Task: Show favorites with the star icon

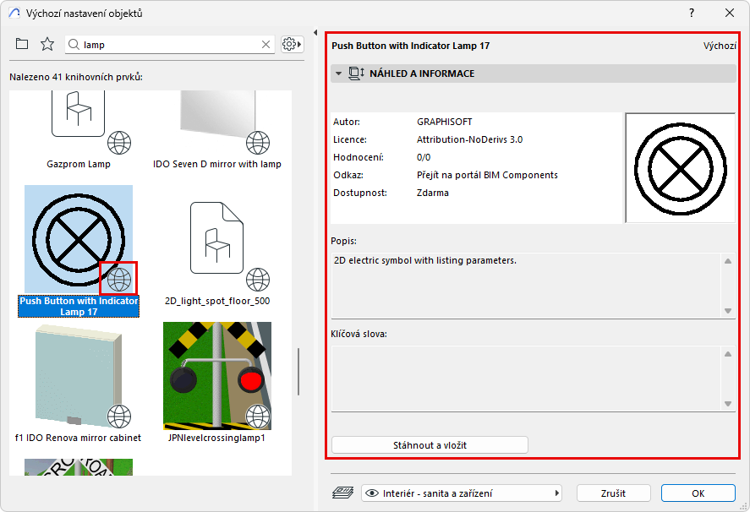Action: click(47, 44)
